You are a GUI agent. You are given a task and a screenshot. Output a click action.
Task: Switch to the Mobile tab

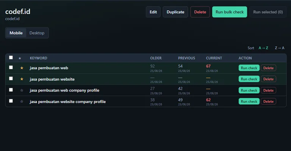16,33
